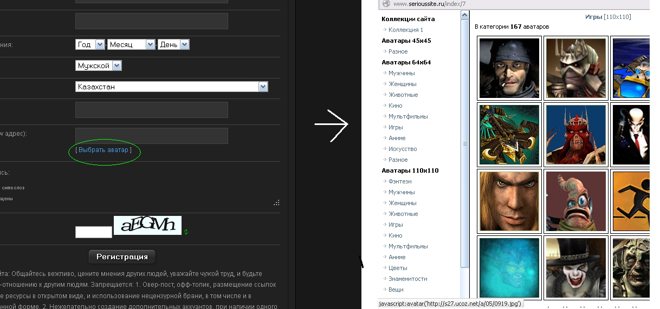
Task: Select the helmeted soldier with cigarette avatar
Action: click(x=509, y=68)
